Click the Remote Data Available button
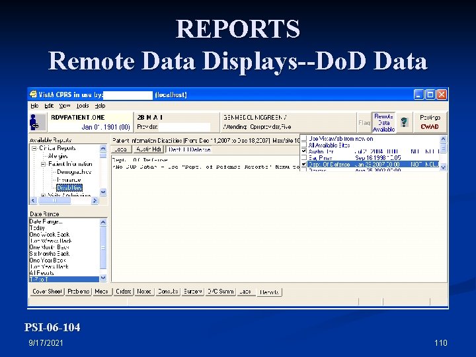The width and height of the screenshot is (476, 357). coord(383,123)
